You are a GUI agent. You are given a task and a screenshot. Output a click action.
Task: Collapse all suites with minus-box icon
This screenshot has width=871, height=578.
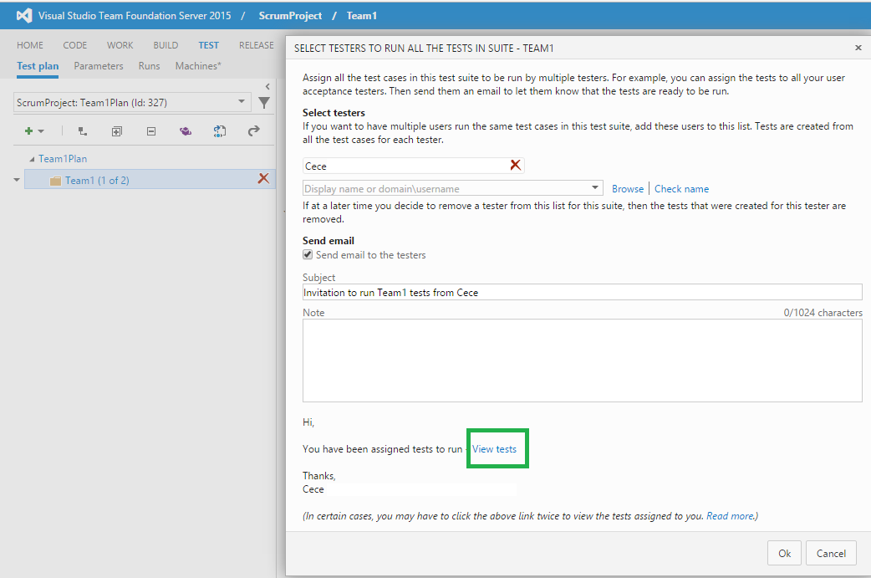(x=151, y=131)
